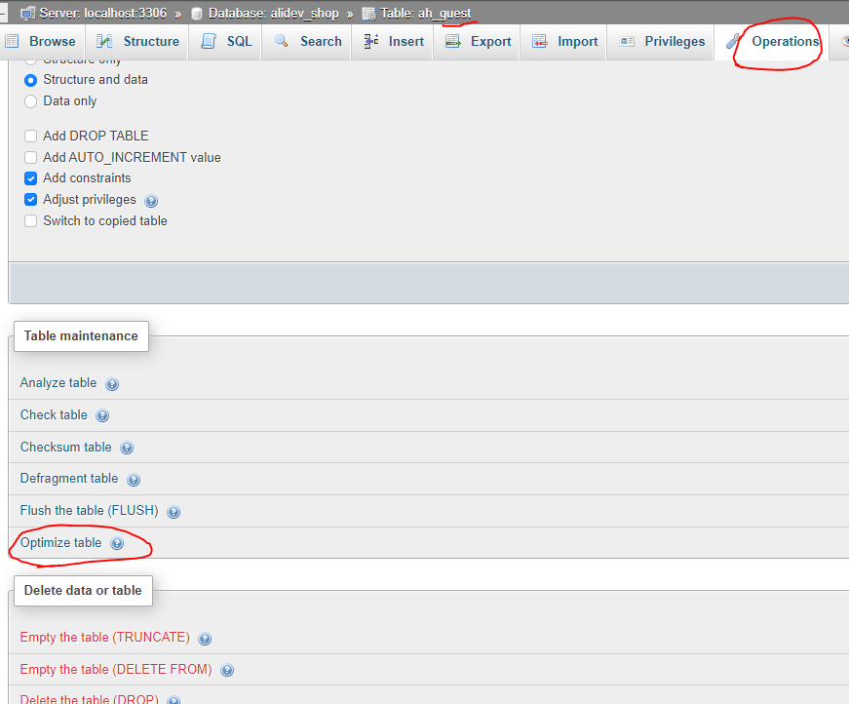Image resolution: width=849 pixels, height=704 pixels.
Task: Click Check table link
Action: pyautogui.click(x=54, y=414)
